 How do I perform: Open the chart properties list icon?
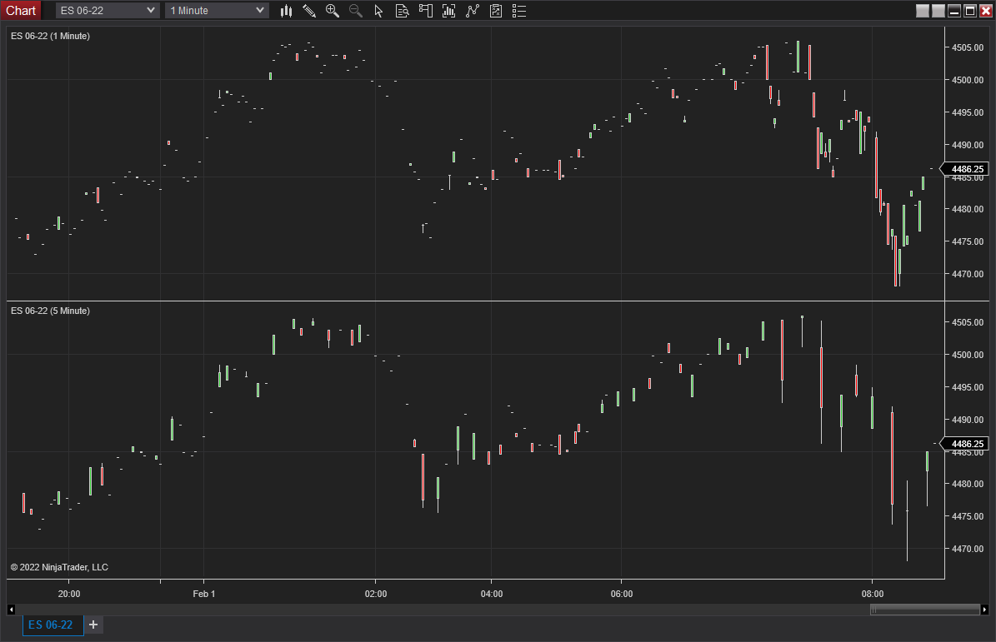519,11
